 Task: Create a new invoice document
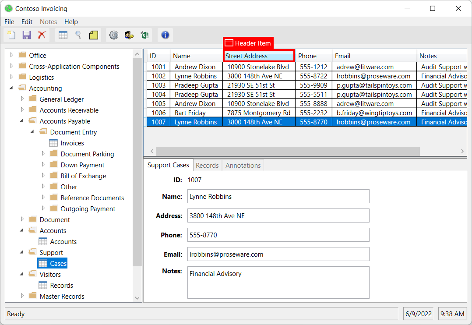tap(11, 35)
